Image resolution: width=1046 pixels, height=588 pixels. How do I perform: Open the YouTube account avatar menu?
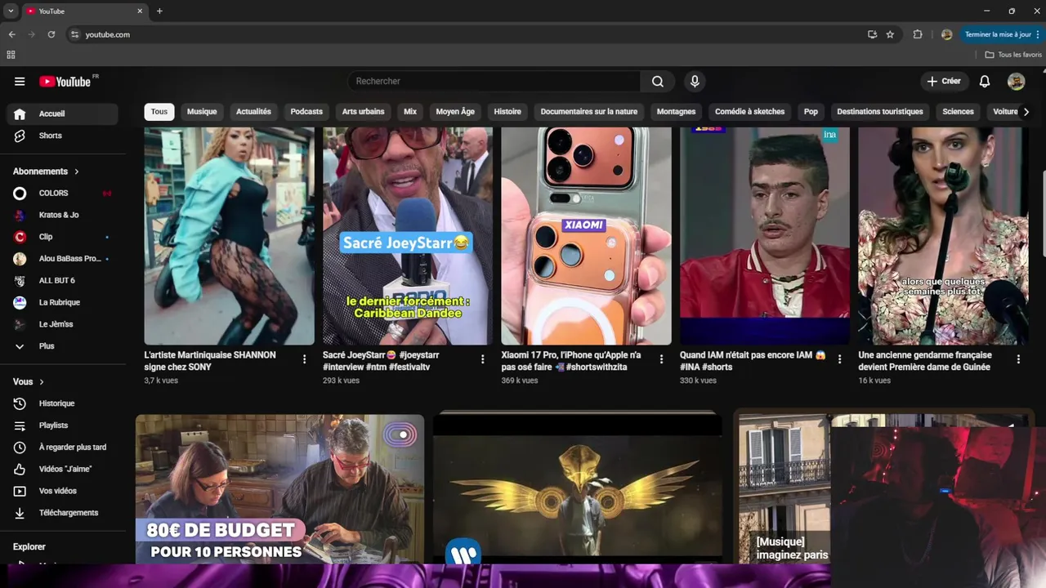(x=1016, y=82)
